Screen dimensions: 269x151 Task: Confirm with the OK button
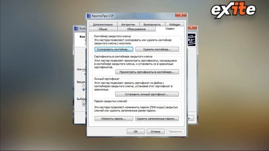(135, 131)
